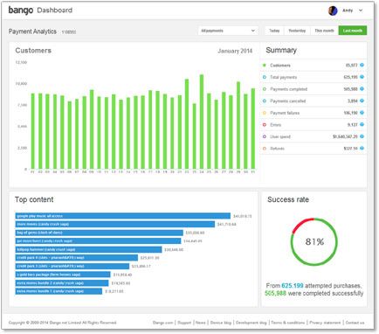Click the 625,199 attempted purchases figure

[293, 286]
